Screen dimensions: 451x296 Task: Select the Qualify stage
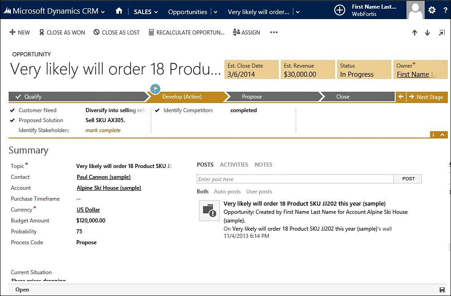(78, 97)
